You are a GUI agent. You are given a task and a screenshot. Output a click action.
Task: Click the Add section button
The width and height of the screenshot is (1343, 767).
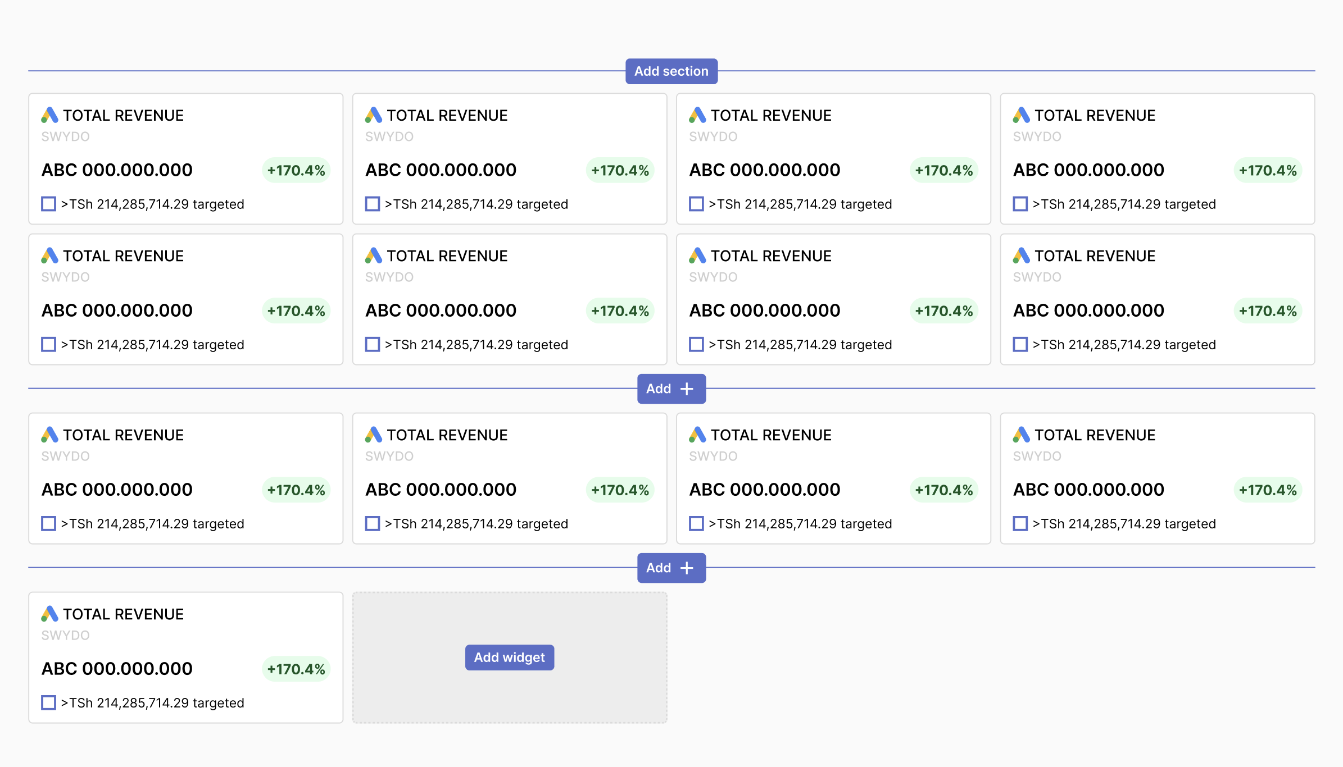671,71
